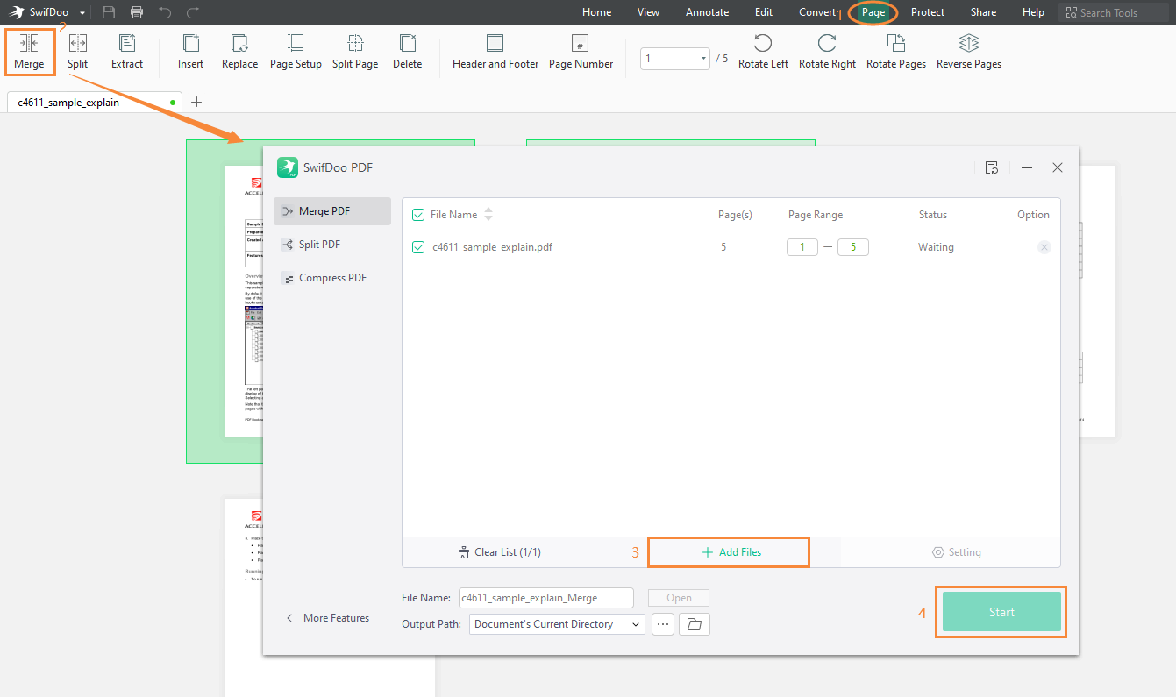The image size is (1176, 697).
Task: Rotate the page right
Action: (827, 52)
